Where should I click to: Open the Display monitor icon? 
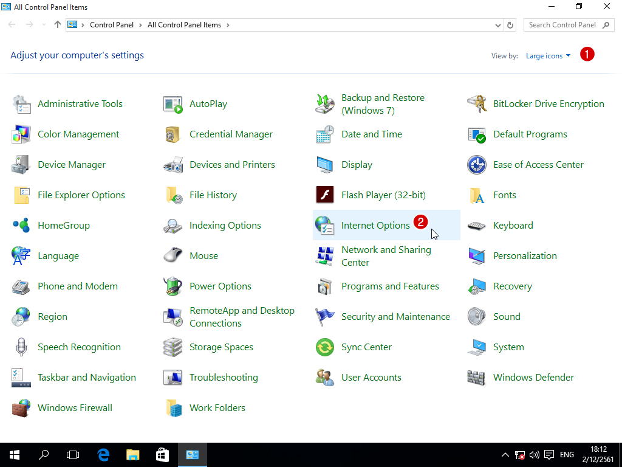tap(325, 165)
